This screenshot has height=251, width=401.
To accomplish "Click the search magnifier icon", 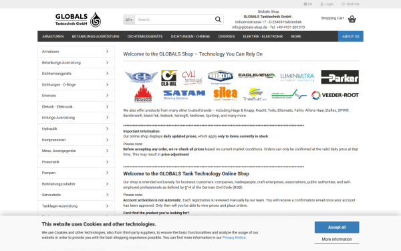I will 218,19.
